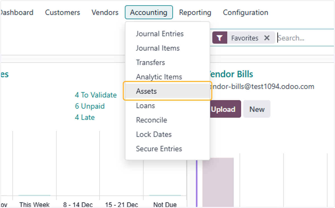Follow the 4 To Validate link
The height and width of the screenshot is (208, 335).
(x=96, y=95)
